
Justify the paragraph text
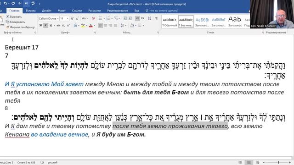[115, 25]
